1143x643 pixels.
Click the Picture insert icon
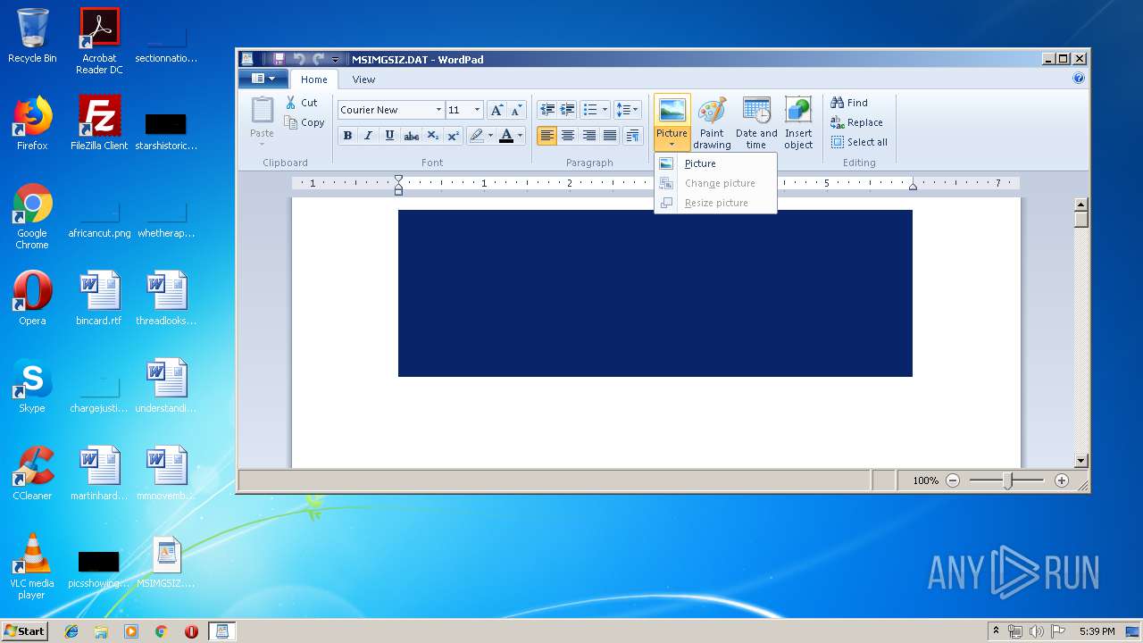tap(672, 110)
